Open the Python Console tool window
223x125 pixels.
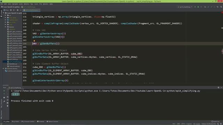[x=52, y=122]
